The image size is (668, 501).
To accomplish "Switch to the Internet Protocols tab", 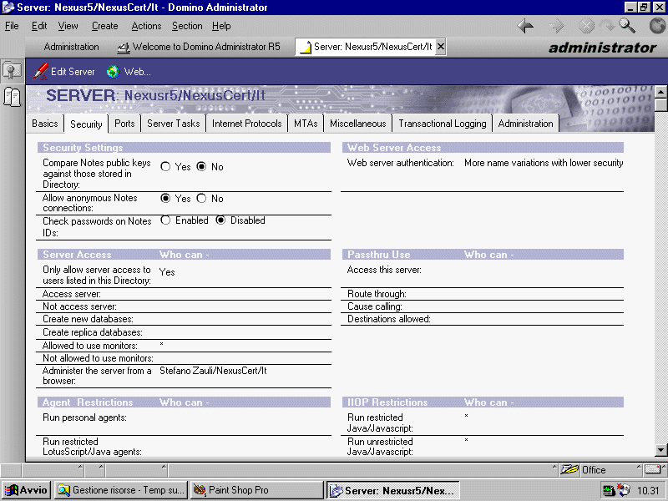I will coord(246,124).
